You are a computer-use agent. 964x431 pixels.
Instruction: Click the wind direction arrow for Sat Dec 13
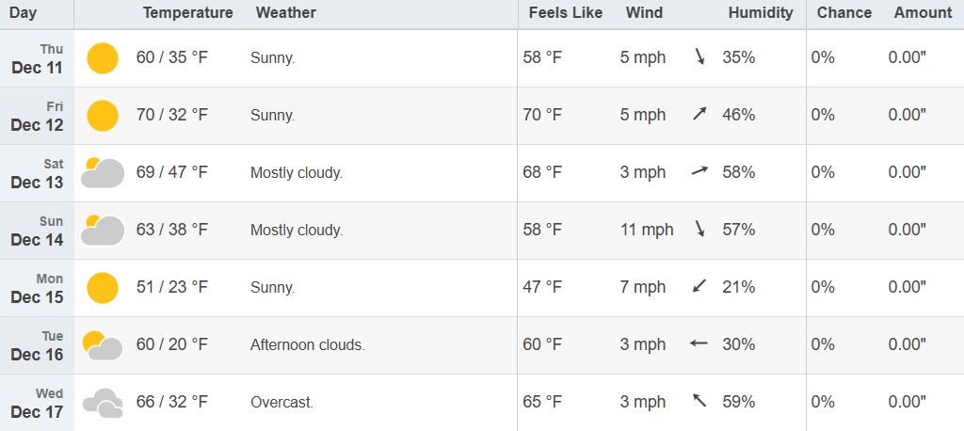[x=699, y=172]
